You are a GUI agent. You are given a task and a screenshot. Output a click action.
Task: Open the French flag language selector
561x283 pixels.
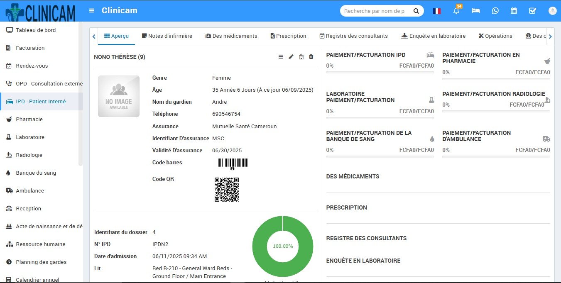[436, 11]
